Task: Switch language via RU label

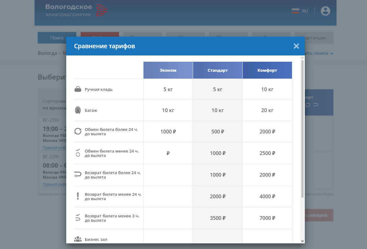Action: pyautogui.click(x=305, y=11)
